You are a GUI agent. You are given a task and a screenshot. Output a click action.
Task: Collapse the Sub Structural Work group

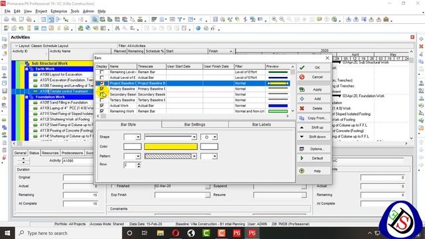pos(23,64)
